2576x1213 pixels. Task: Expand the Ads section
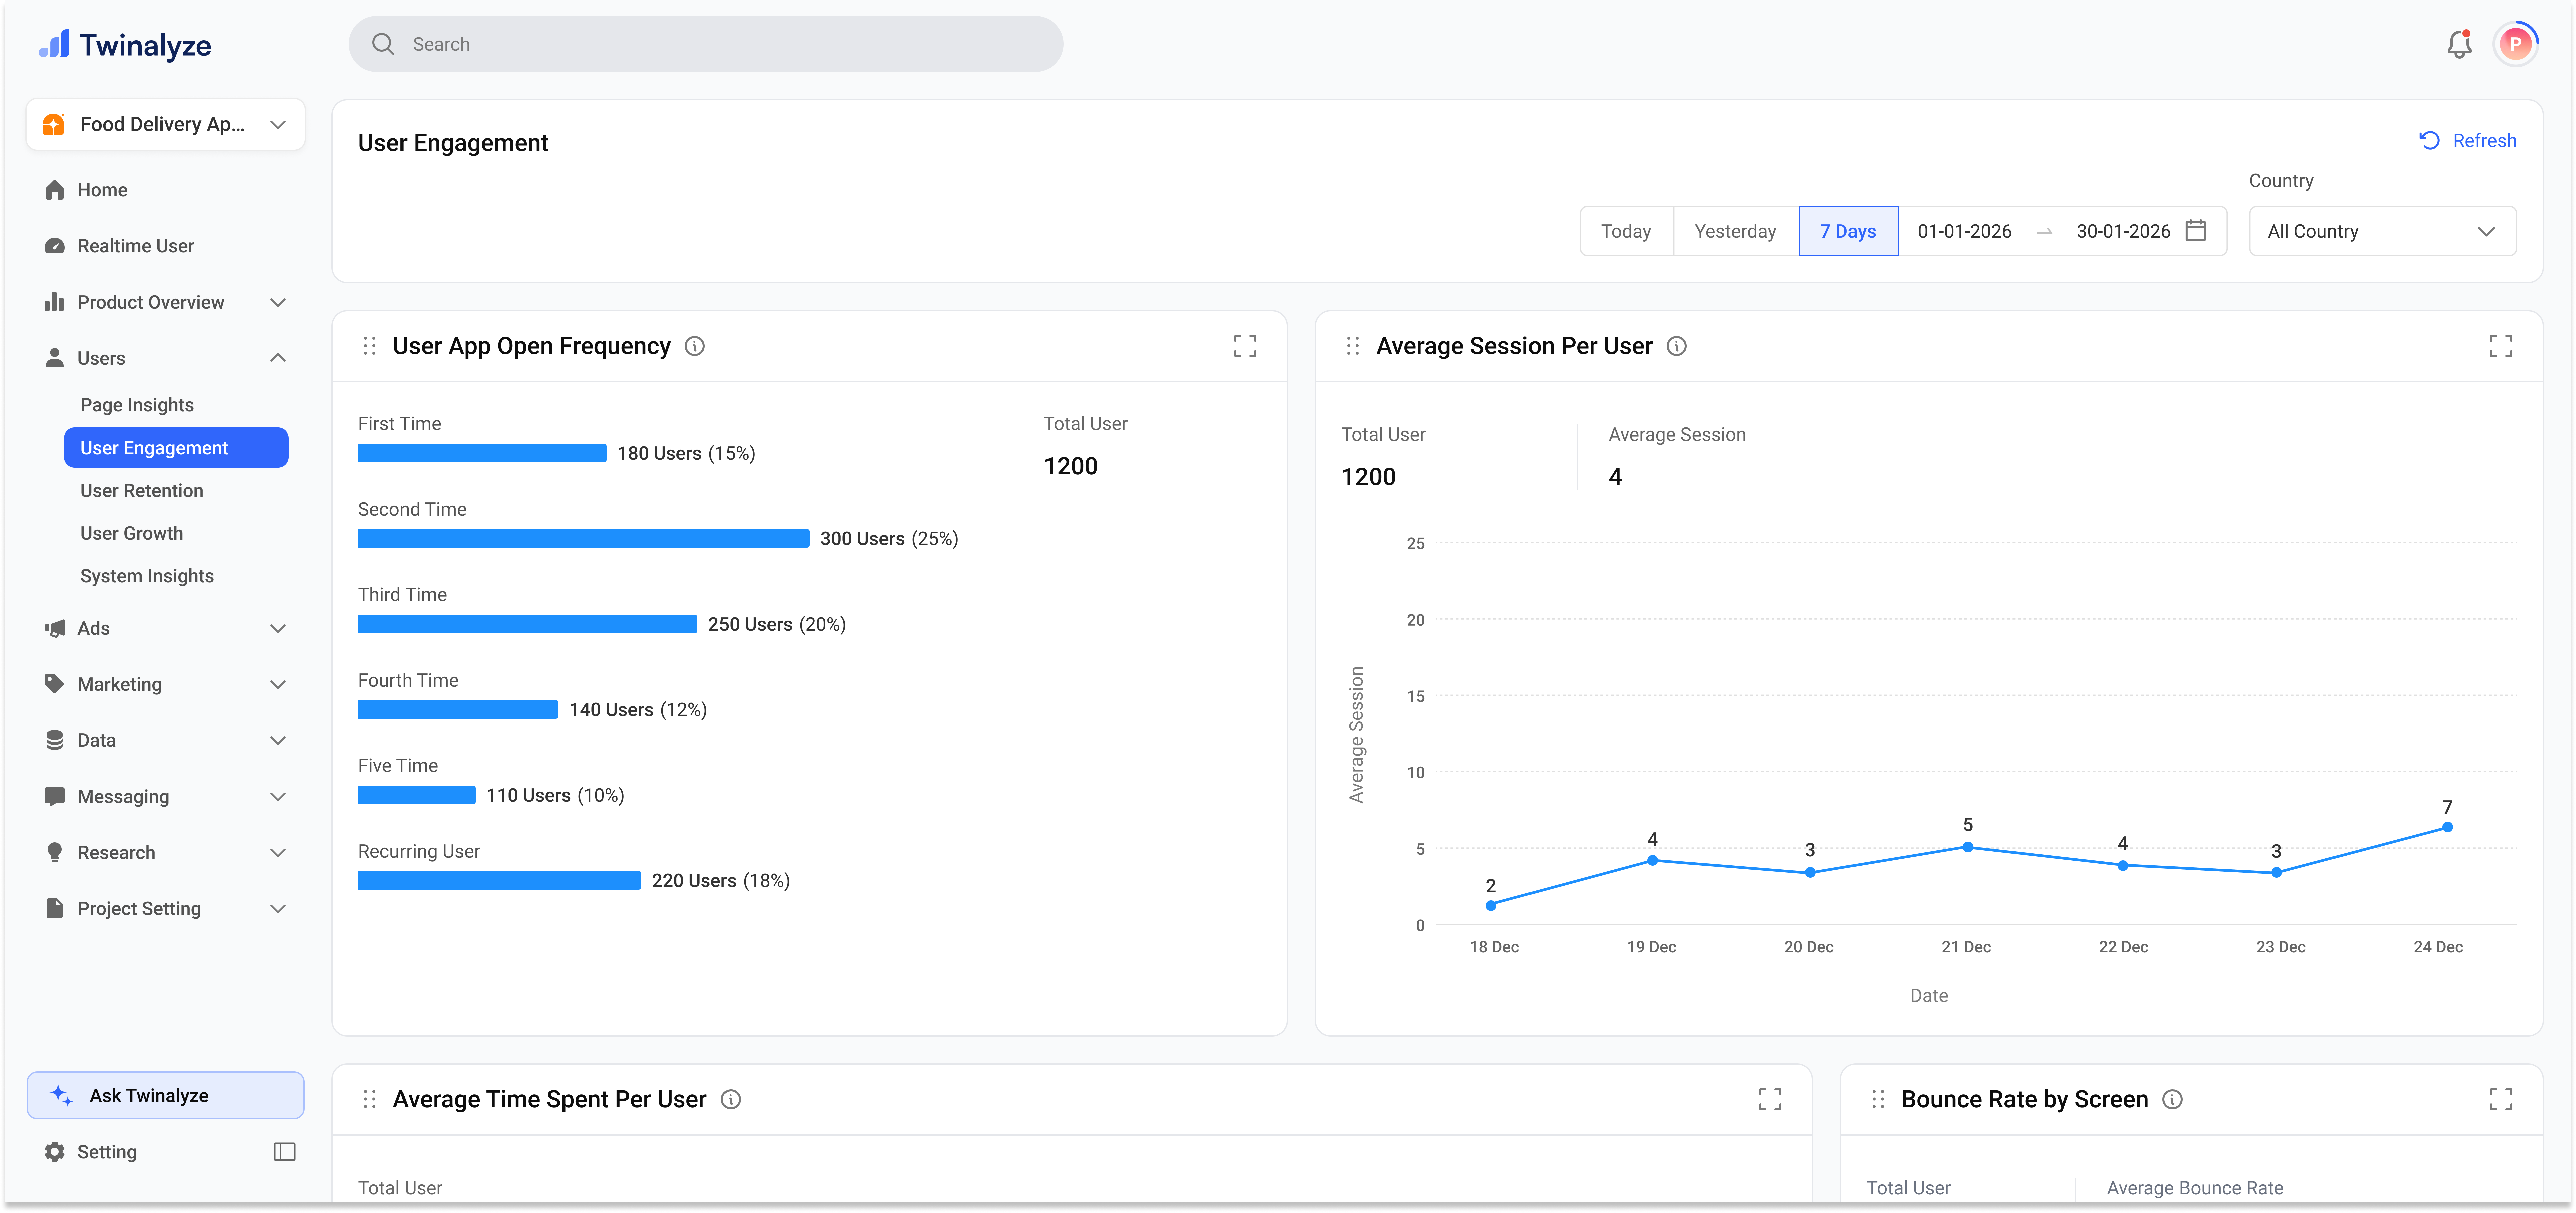click(x=278, y=628)
